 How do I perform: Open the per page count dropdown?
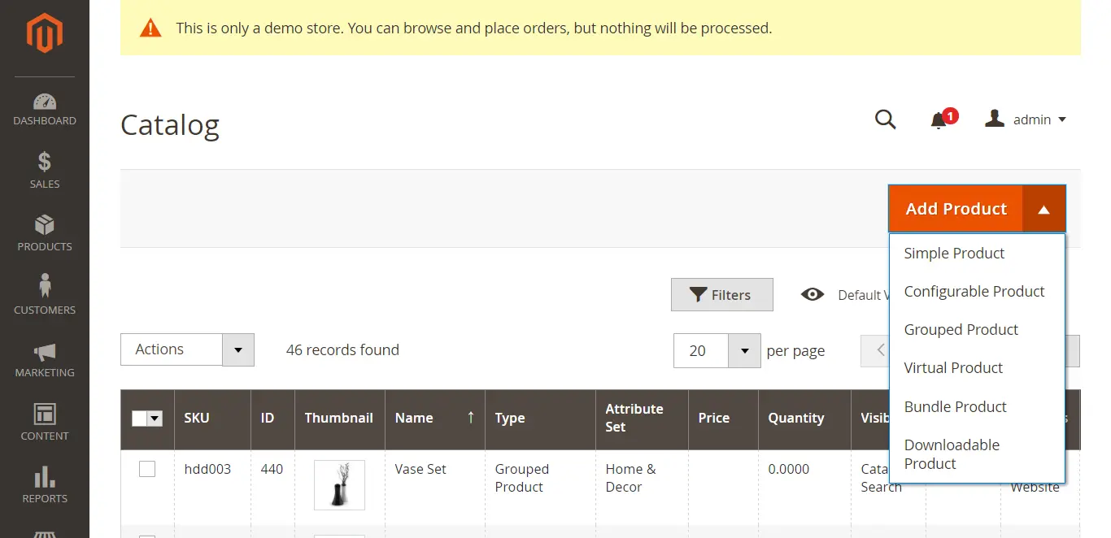pos(743,351)
